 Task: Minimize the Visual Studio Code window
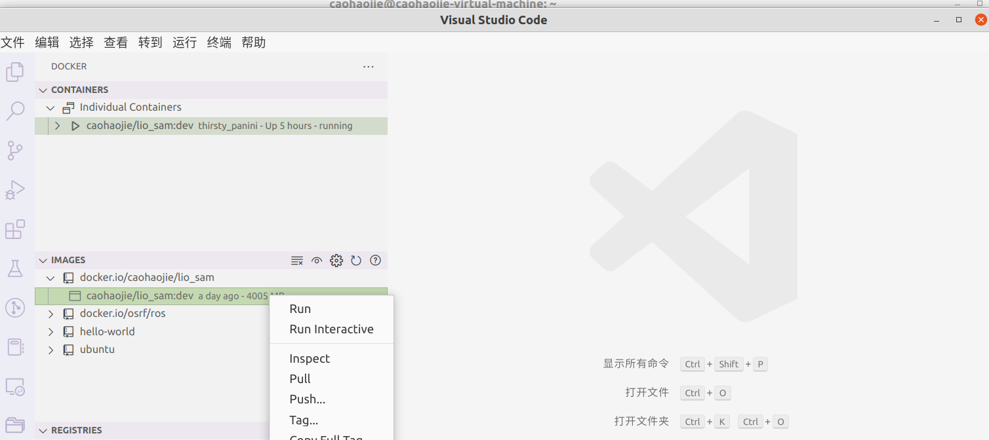[x=937, y=20]
